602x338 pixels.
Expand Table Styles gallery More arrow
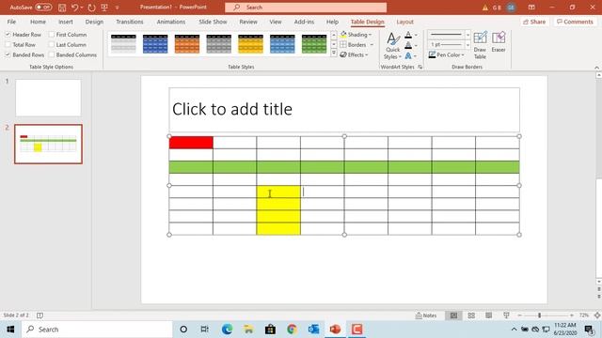point(333,54)
